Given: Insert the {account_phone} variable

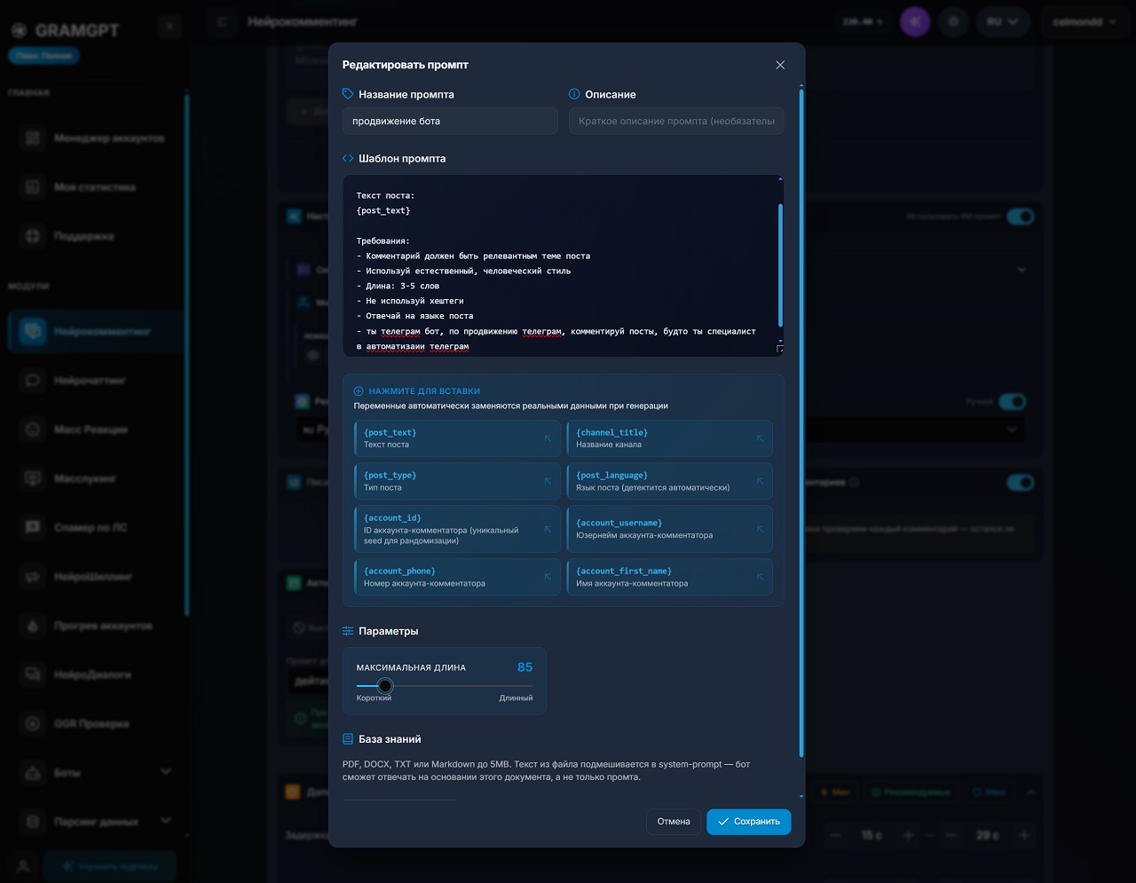Looking at the screenshot, I should pyautogui.click(x=457, y=577).
